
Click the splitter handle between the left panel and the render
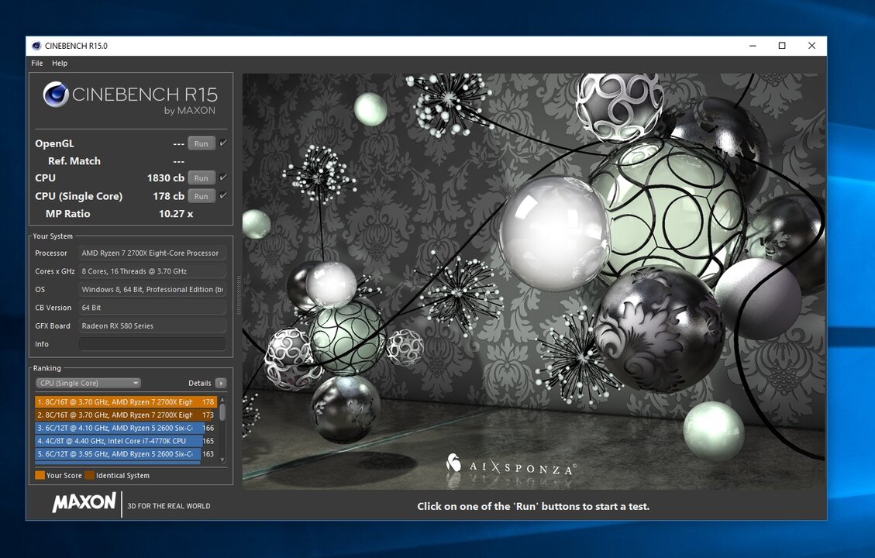[238, 296]
